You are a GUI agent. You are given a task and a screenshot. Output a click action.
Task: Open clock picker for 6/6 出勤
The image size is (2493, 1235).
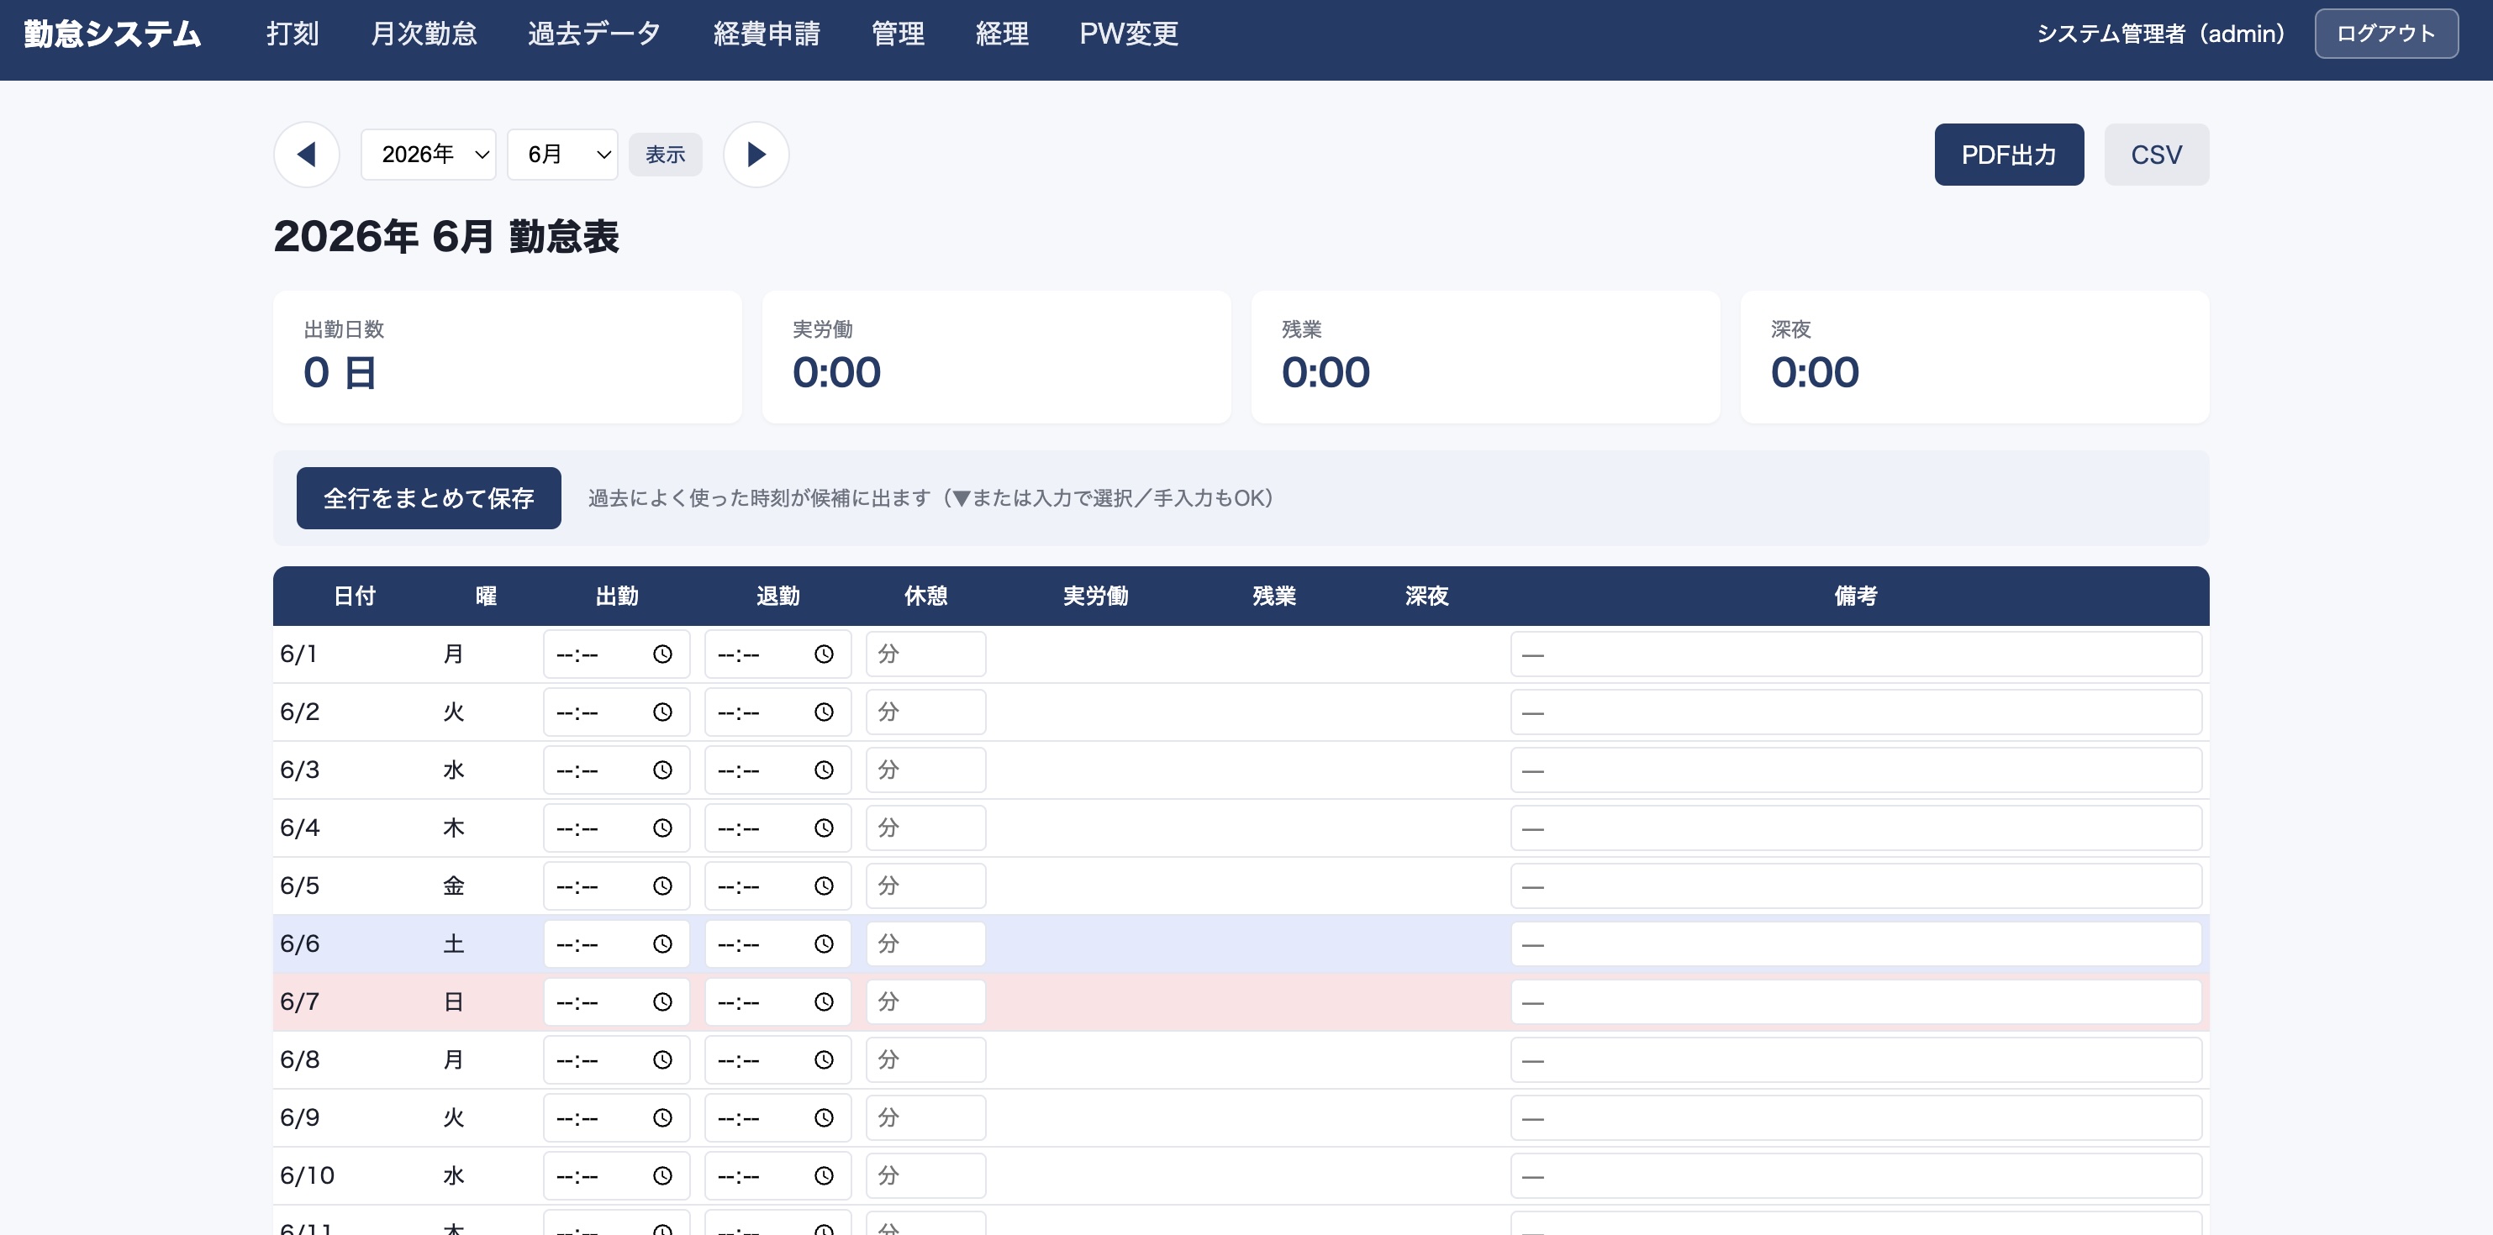coord(662,945)
